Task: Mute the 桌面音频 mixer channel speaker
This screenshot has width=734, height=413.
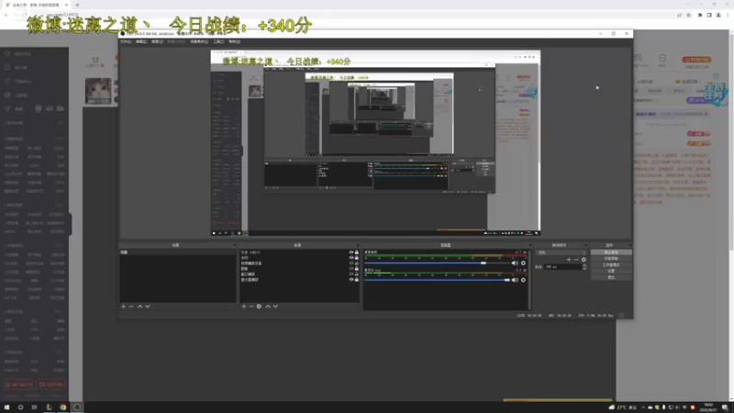Action: [x=515, y=263]
